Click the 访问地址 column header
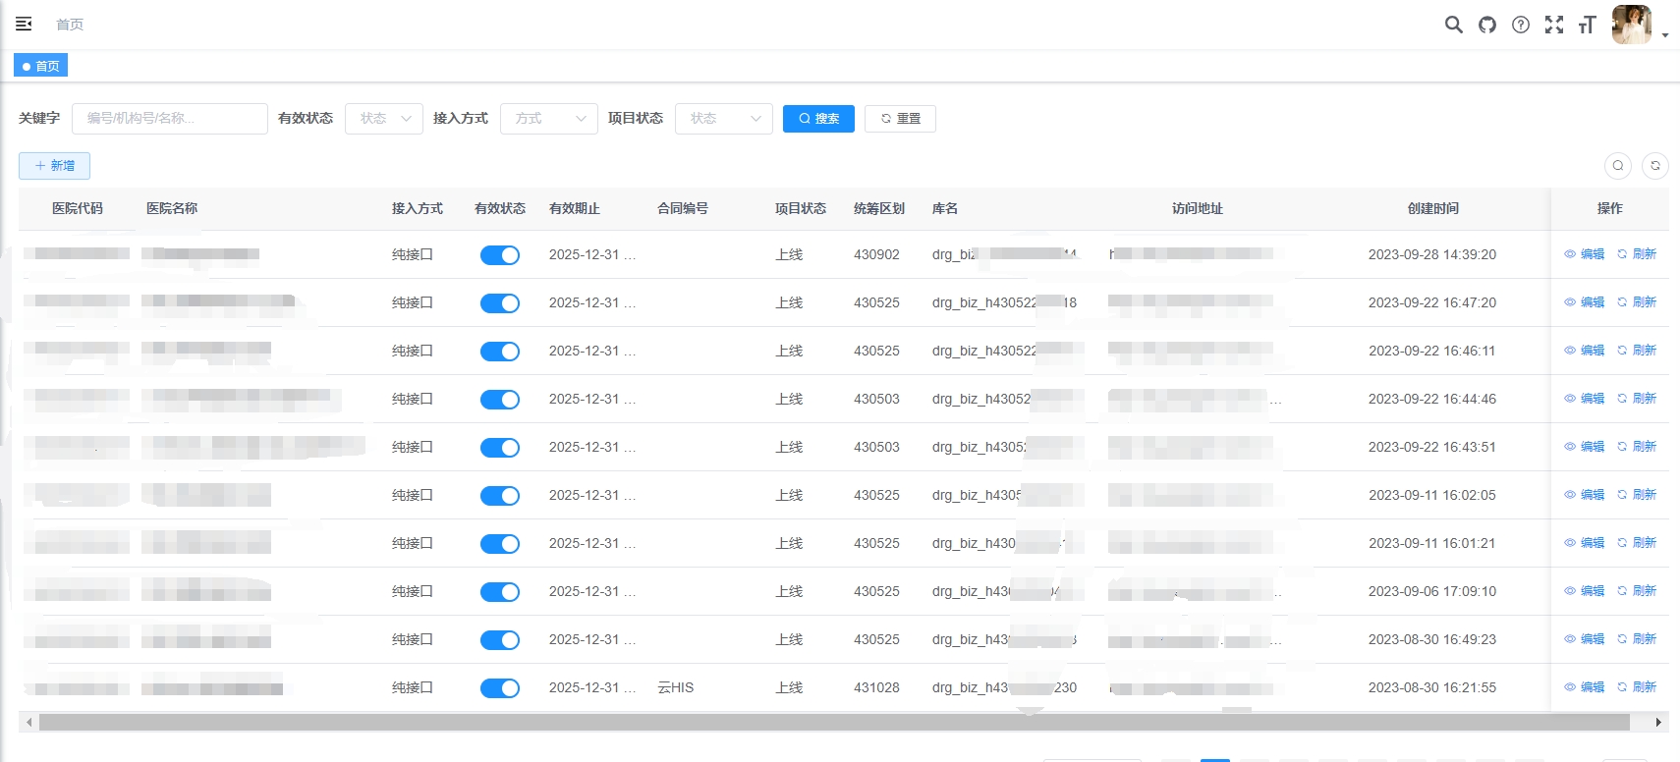1680x762 pixels. click(1198, 208)
